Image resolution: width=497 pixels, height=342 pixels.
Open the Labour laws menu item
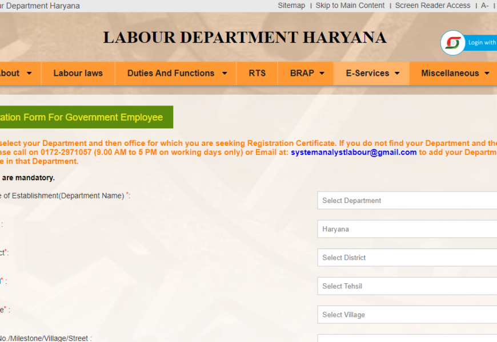(x=78, y=73)
